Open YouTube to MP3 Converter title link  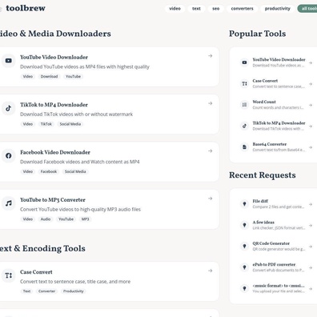(53, 199)
